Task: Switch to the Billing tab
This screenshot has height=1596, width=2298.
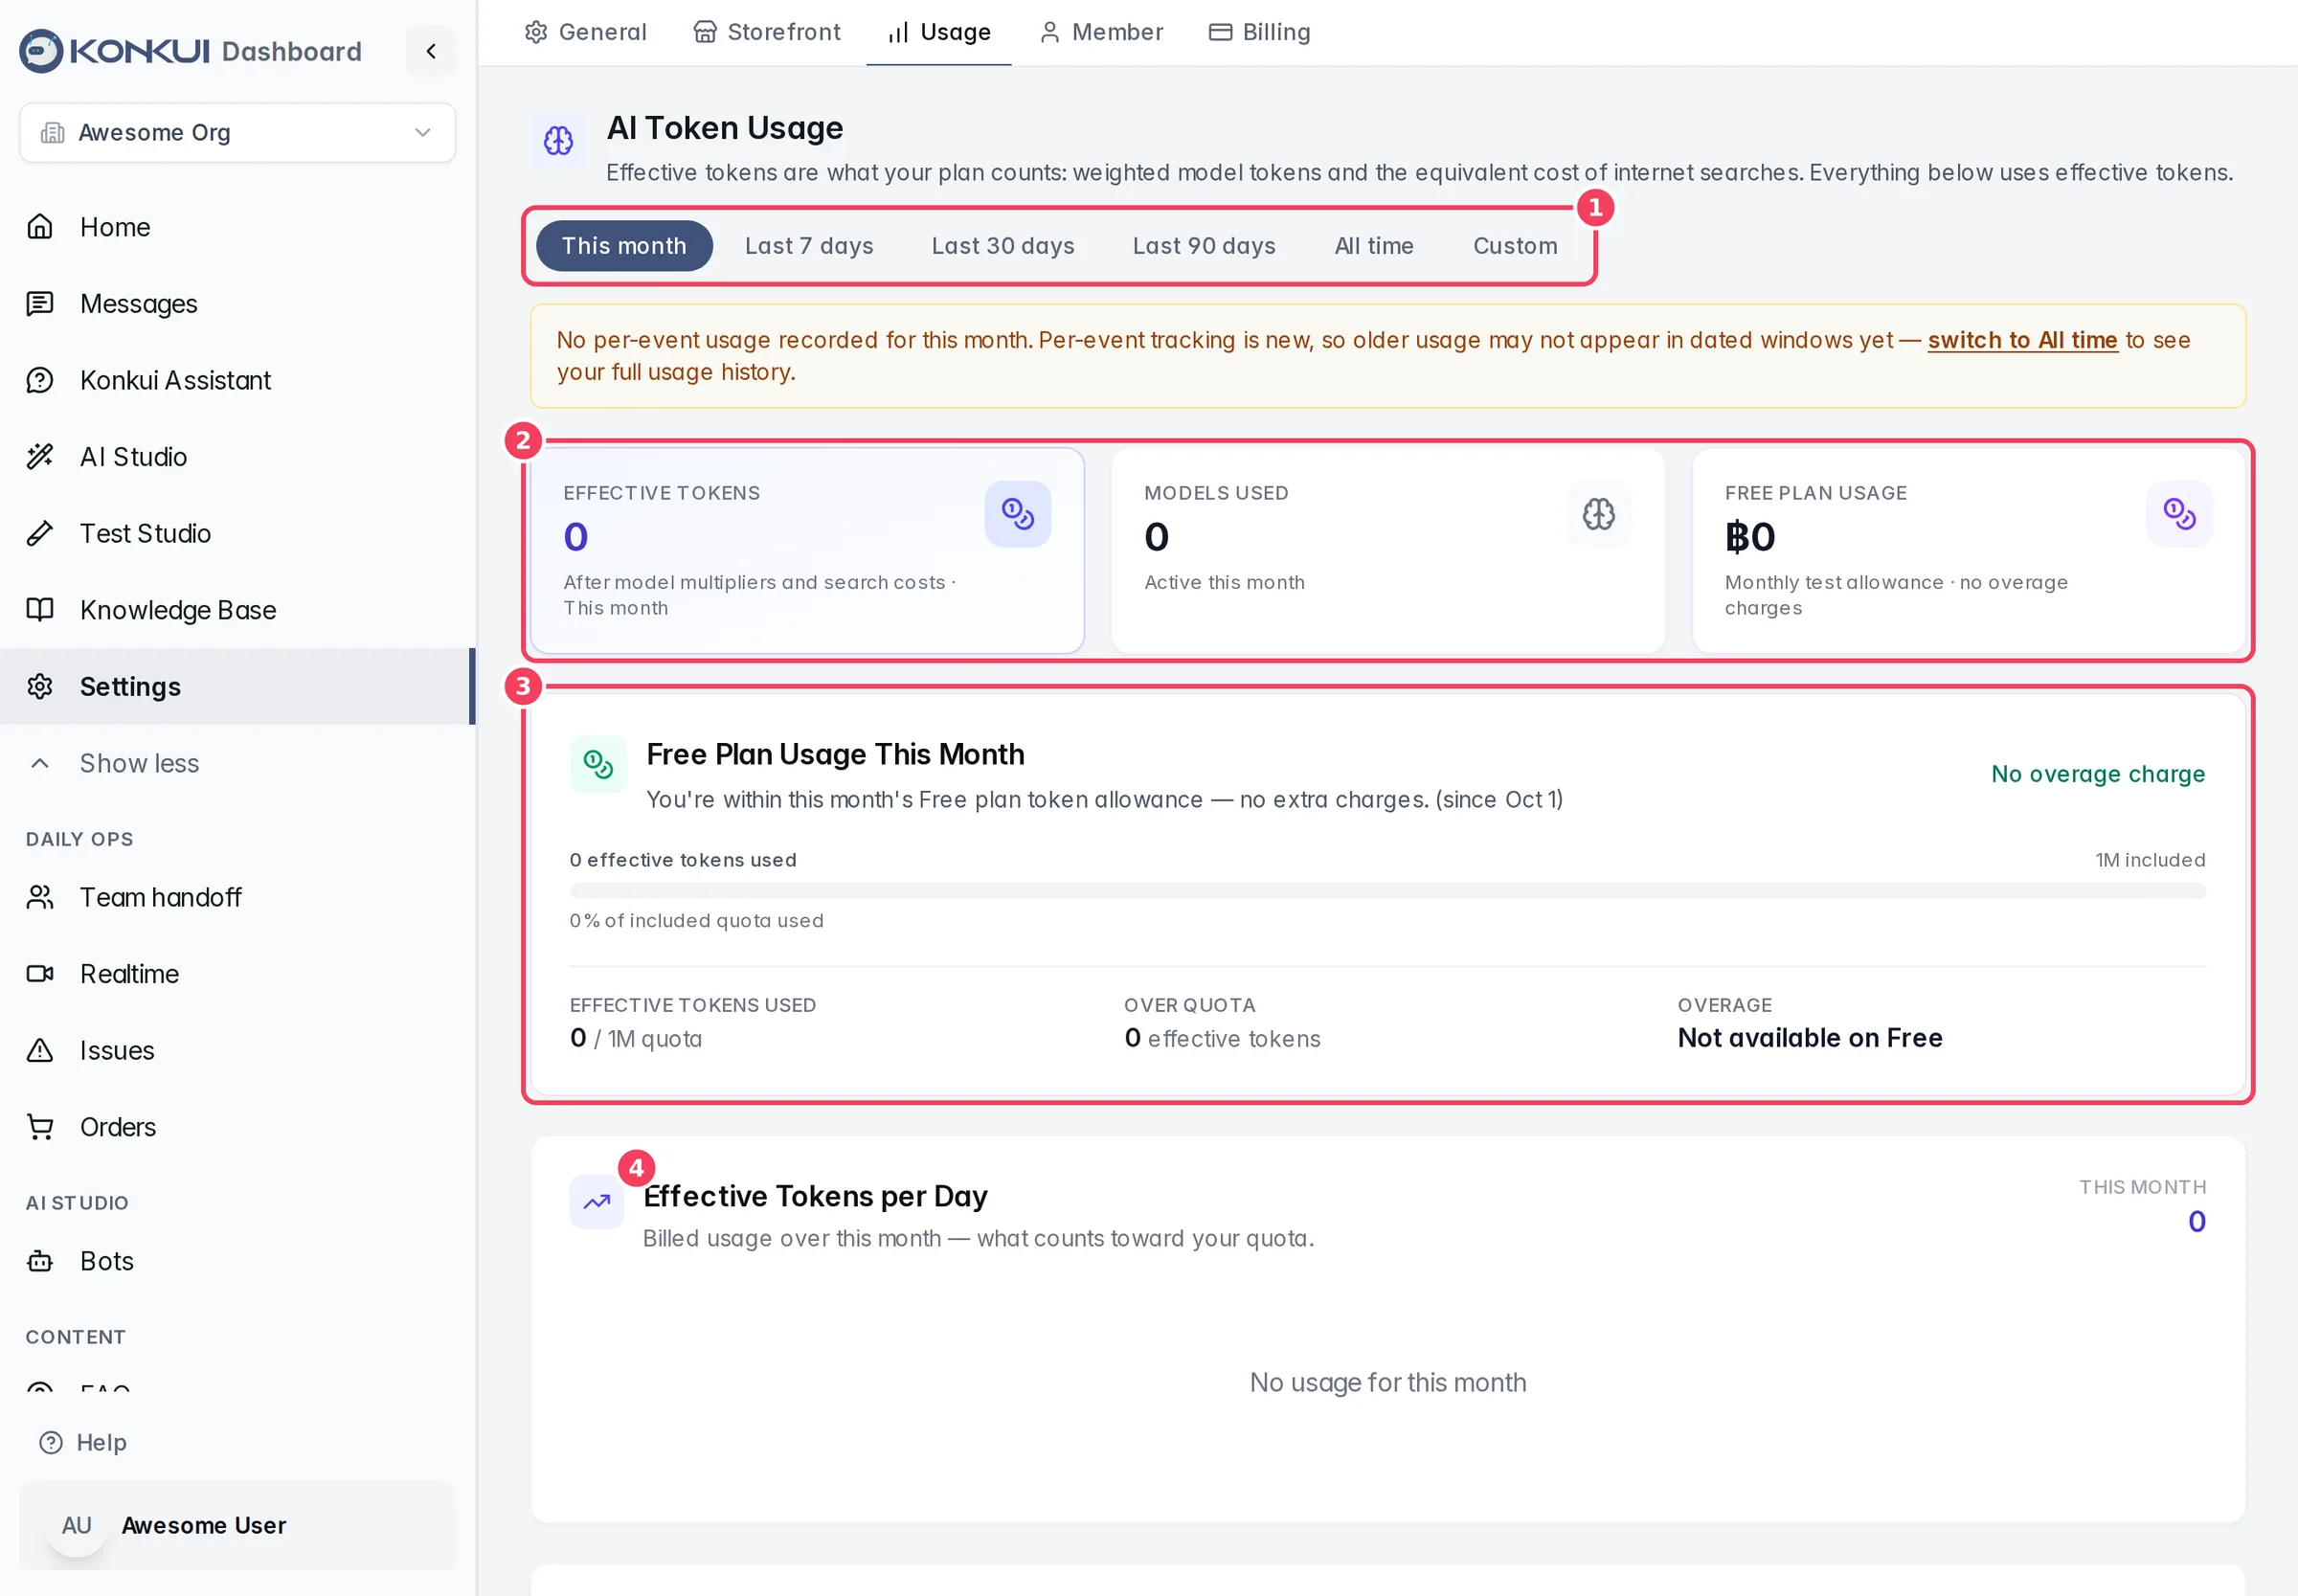Action: (x=1260, y=32)
